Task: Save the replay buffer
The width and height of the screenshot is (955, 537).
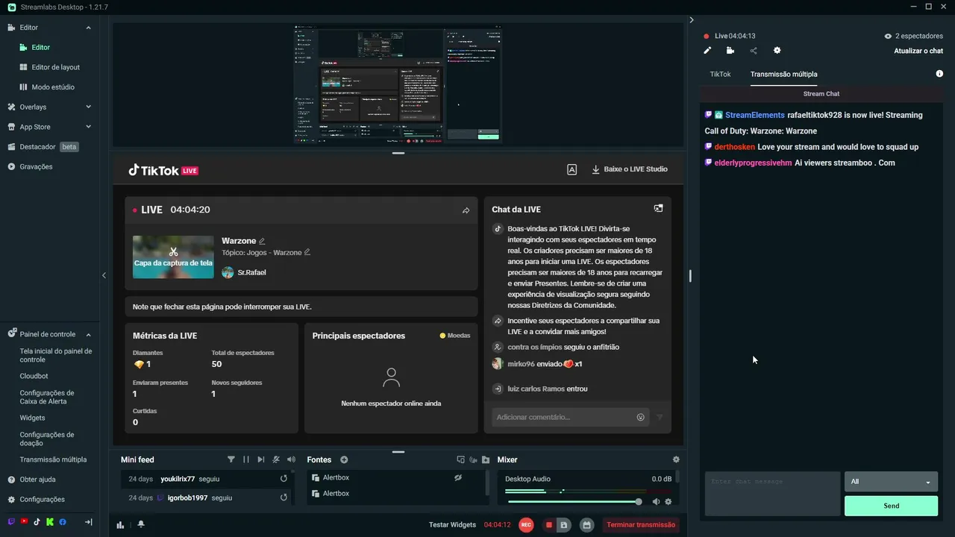Action: pyautogui.click(x=564, y=525)
